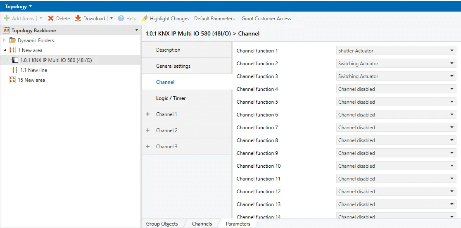This screenshot has height=228, width=461.
Task: Click the Highlight Changes marker icon
Action: 145,19
